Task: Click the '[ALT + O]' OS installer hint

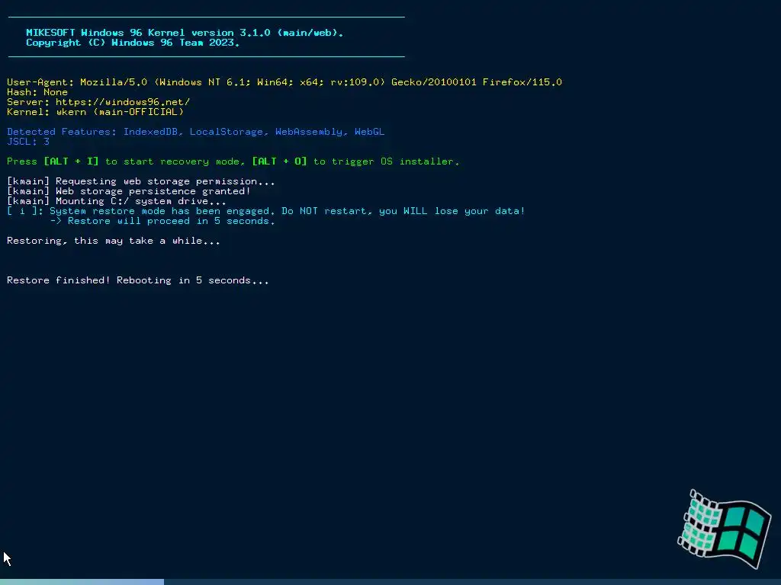Action: (x=279, y=161)
